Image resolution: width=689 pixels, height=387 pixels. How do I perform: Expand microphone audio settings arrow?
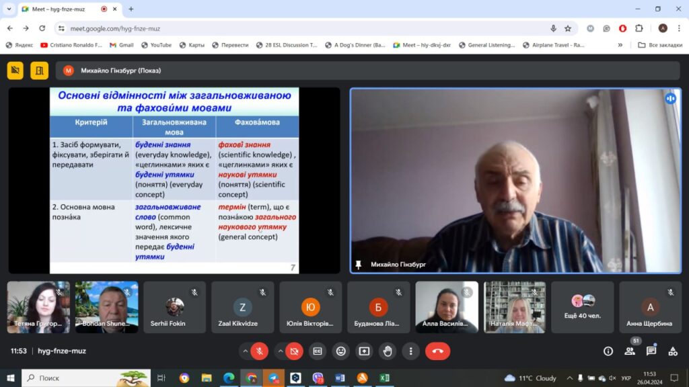point(246,351)
